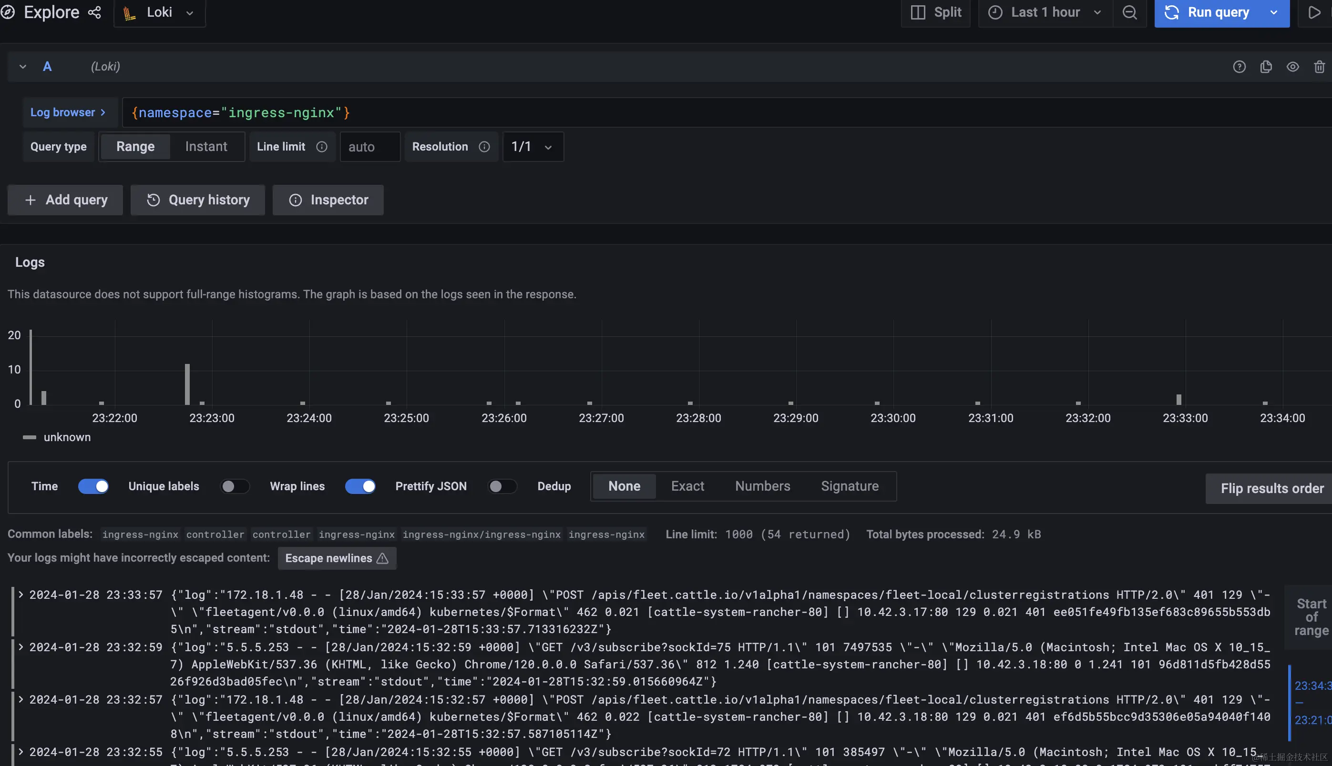
Task: Duplicate query A with copy icon
Action: tap(1266, 67)
